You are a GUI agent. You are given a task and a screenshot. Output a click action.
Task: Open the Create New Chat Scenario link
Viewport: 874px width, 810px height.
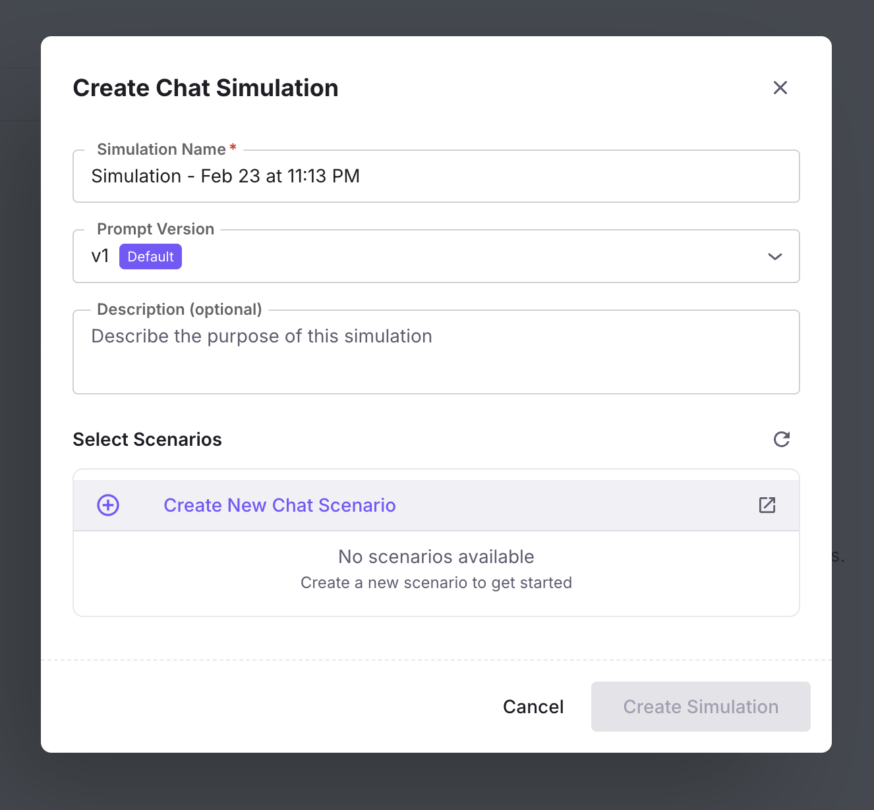coord(279,504)
